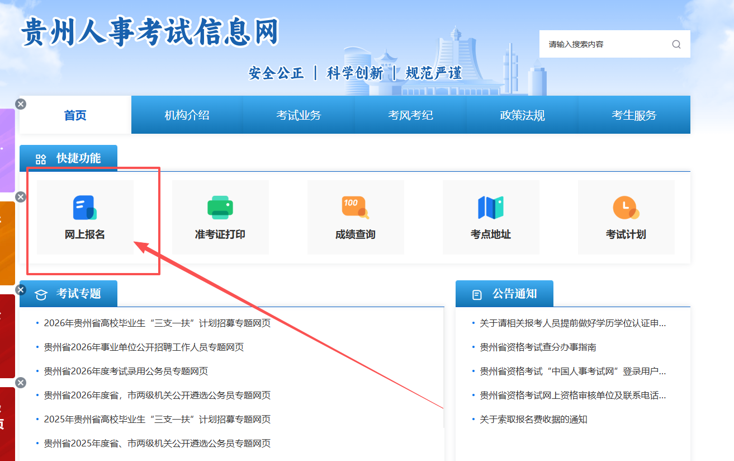Open the 准考证打印 printer icon
Image resolution: width=734 pixels, height=461 pixels.
pyautogui.click(x=220, y=208)
